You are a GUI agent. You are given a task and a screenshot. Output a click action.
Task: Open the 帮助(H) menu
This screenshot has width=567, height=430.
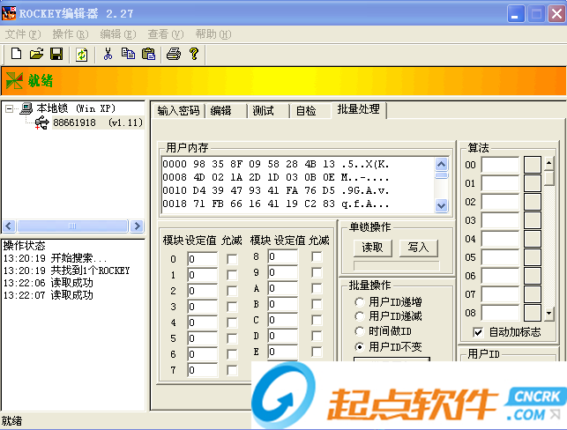click(x=213, y=34)
